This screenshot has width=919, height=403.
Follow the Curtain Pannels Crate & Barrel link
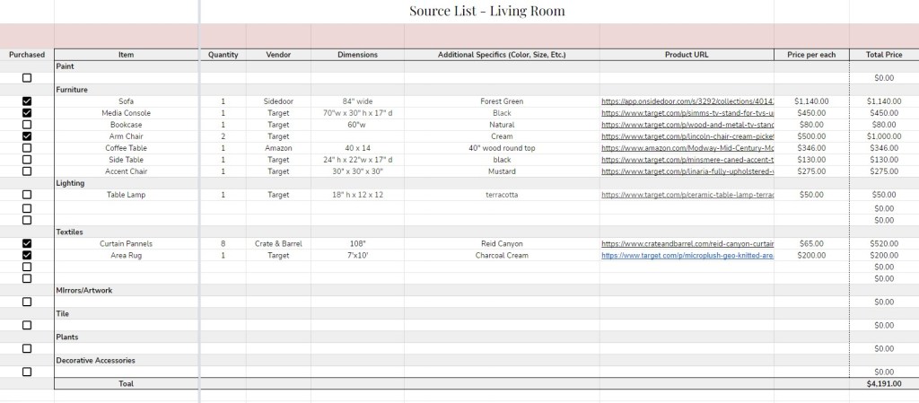[x=687, y=243]
